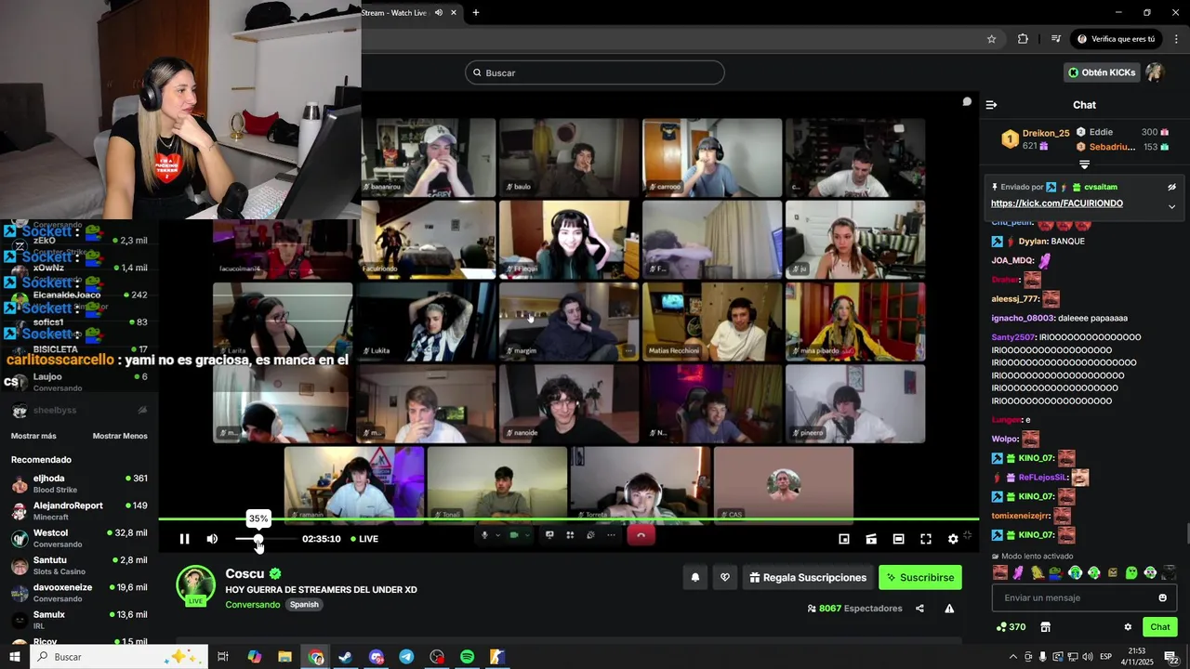The width and height of the screenshot is (1190, 669).
Task: Click the Spanish language tag
Action: click(304, 605)
